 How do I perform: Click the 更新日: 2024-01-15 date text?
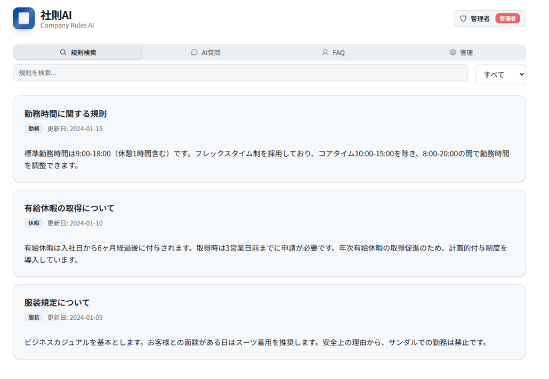(x=75, y=128)
